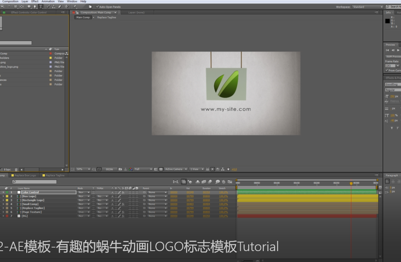Select the Zoom magnifier tool
The width and height of the screenshot is (401, 262).
[x=3, y=7]
